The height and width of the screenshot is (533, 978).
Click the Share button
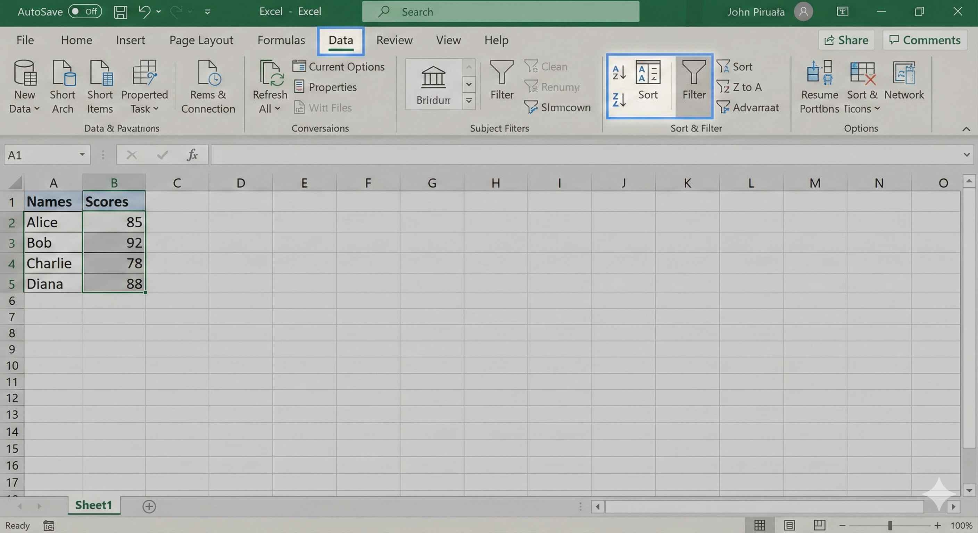coord(846,40)
